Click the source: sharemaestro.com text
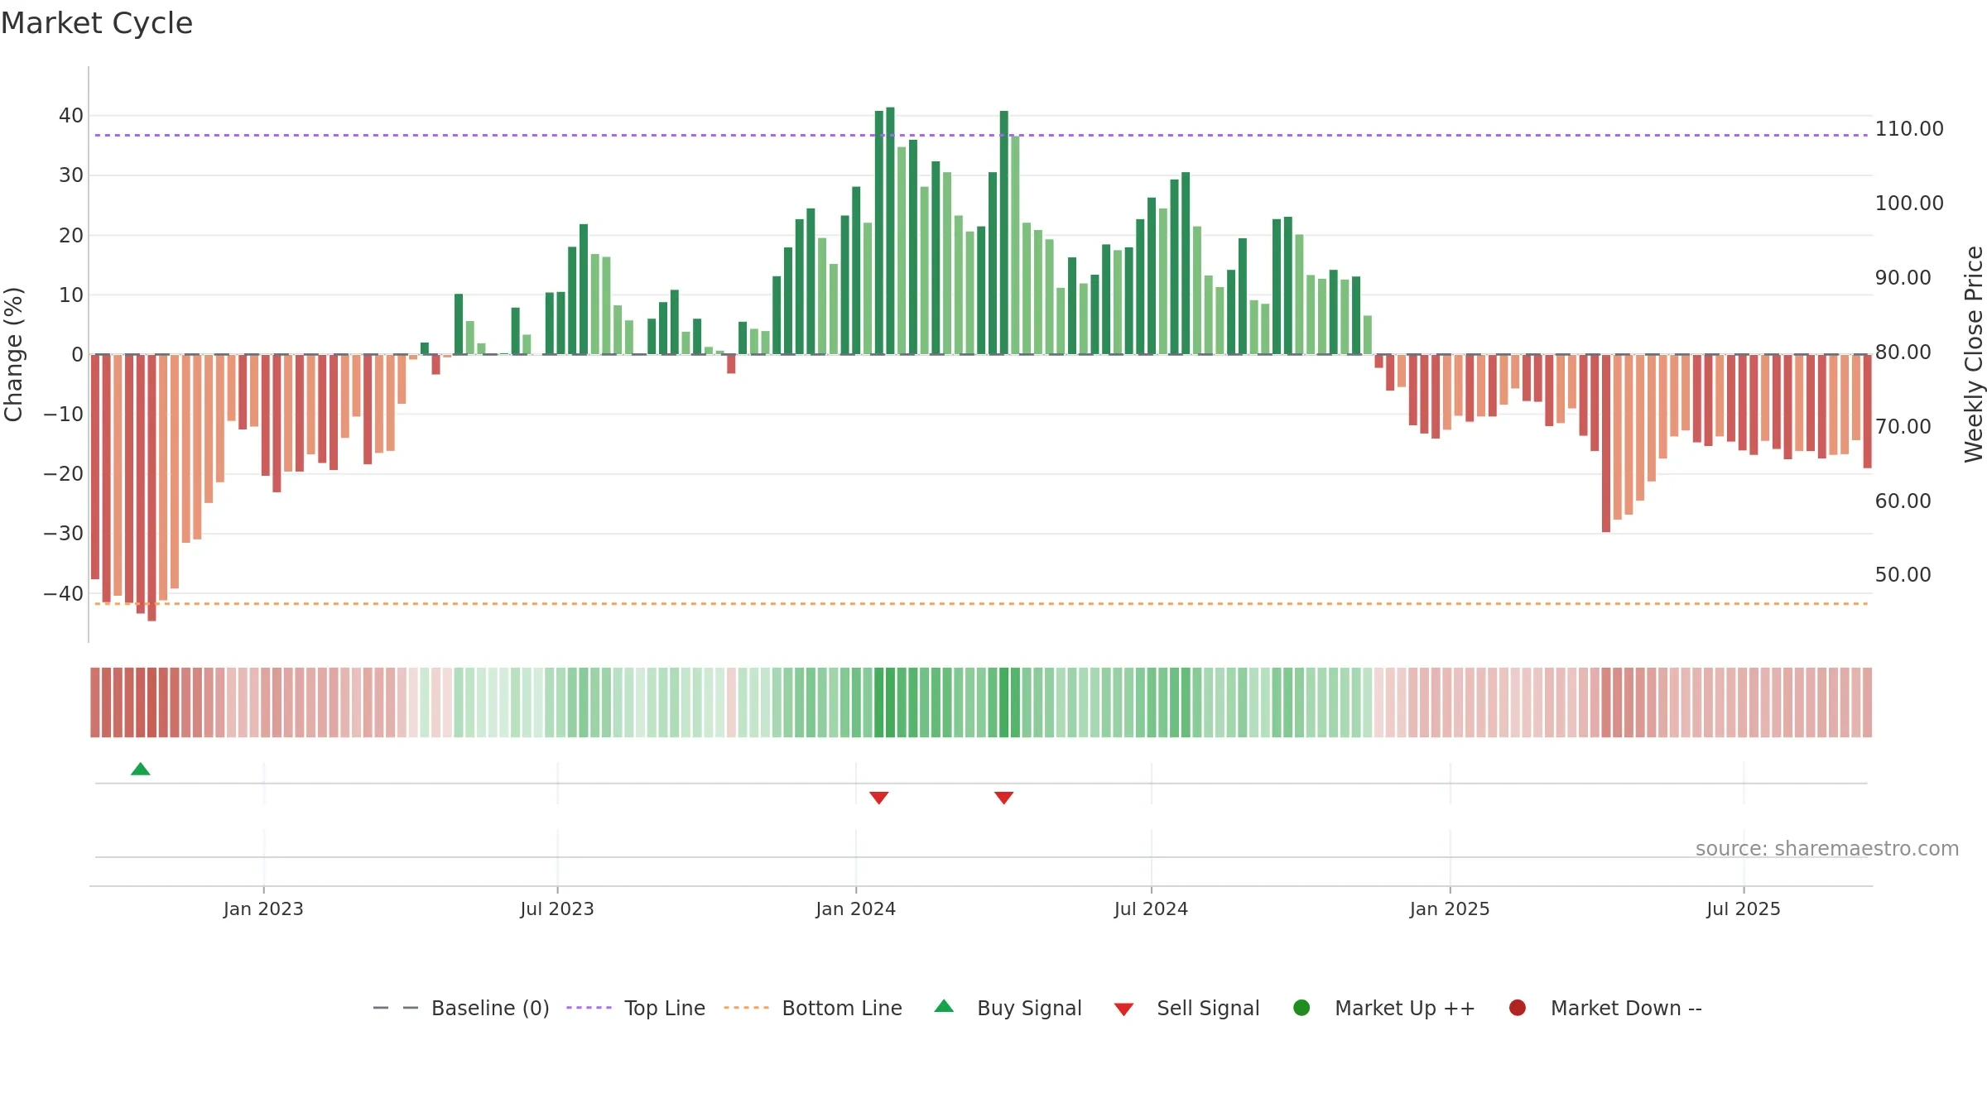The width and height of the screenshot is (1987, 1117). coord(1827,849)
